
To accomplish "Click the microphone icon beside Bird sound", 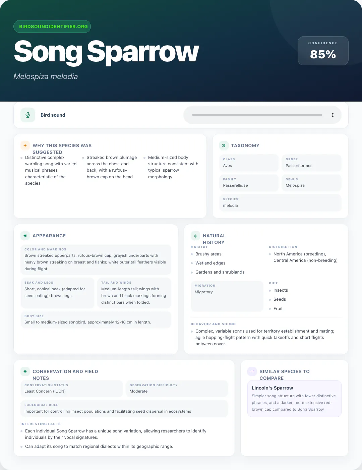I will (x=28, y=115).
